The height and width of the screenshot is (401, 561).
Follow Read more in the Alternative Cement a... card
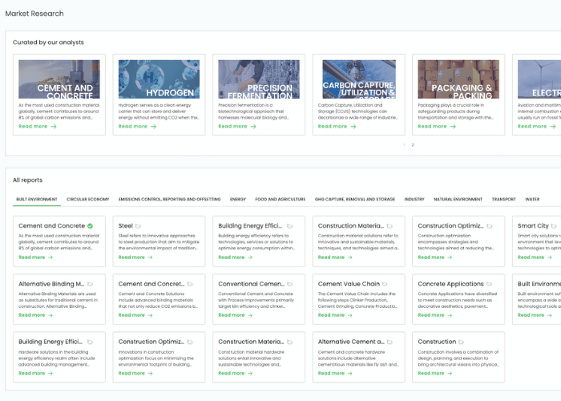(x=335, y=374)
